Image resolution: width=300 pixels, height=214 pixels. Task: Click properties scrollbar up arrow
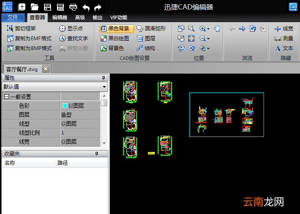[x=104, y=96]
